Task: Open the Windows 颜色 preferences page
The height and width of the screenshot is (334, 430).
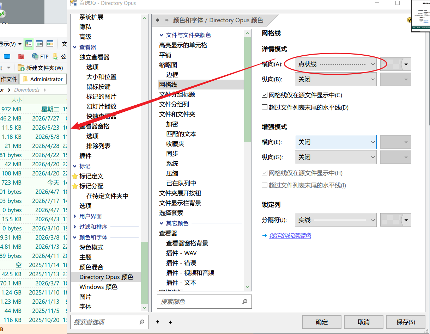Action: coord(98,287)
